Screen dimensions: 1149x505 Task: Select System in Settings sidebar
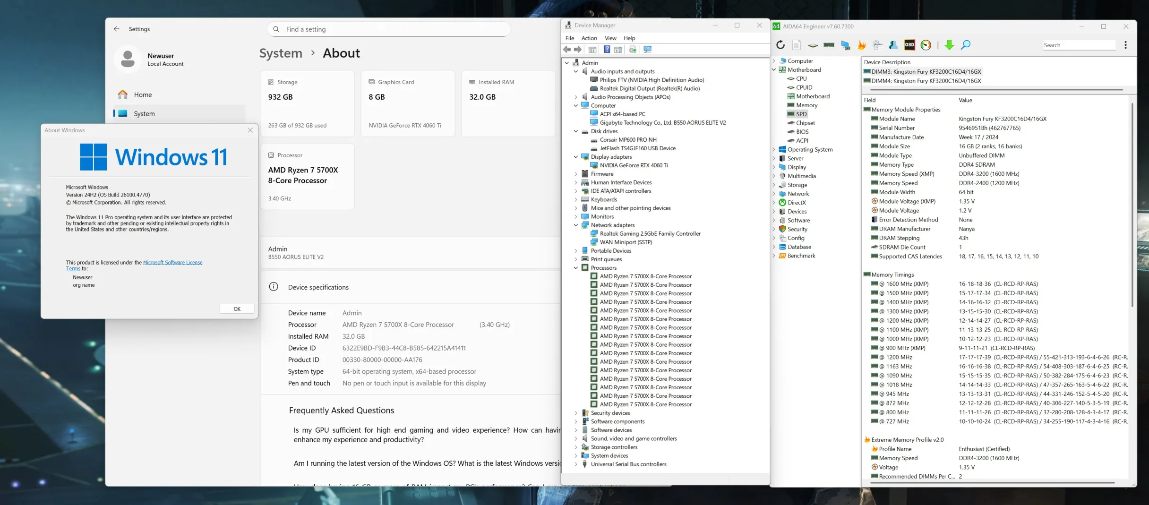[x=180, y=114]
